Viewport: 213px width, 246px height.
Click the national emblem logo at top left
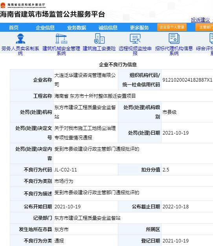pyautogui.click(x=3, y=5)
